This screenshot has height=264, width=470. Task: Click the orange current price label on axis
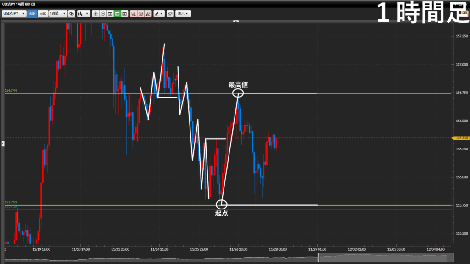click(x=461, y=137)
